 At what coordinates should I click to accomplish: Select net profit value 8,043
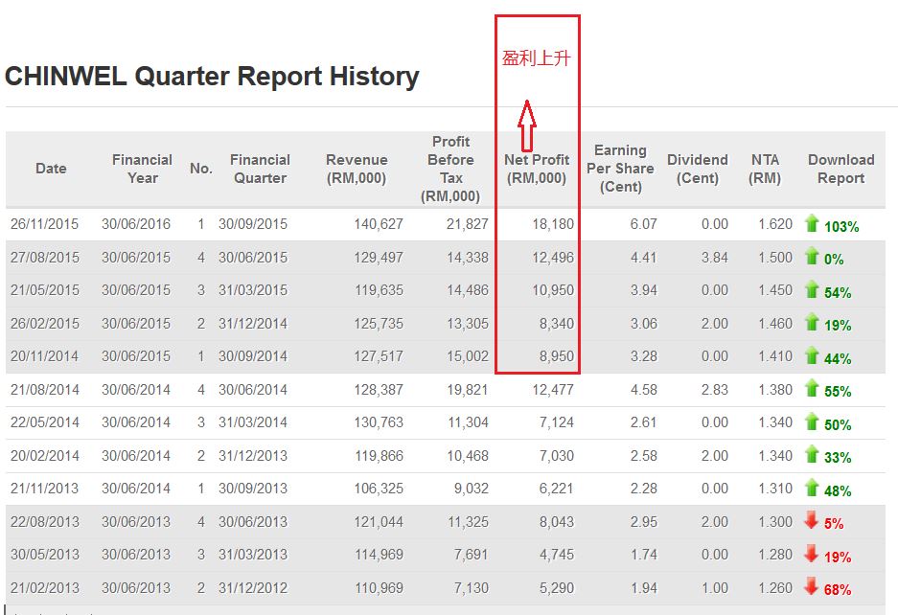(x=556, y=522)
